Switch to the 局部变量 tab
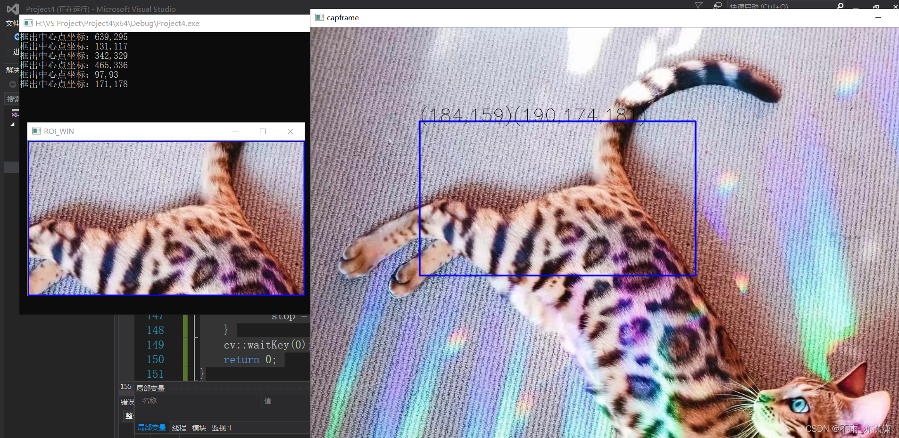Screen dimensions: 899x438 [151, 428]
